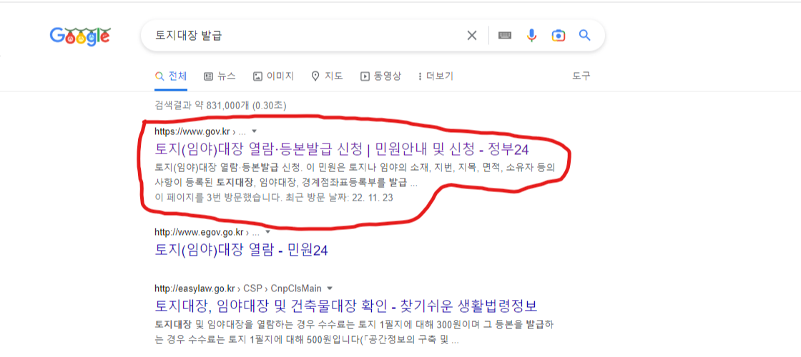This screenshot has width=801, height=357.
Task: Open the 더보기 menu
Action: click(x=436, y=76)
